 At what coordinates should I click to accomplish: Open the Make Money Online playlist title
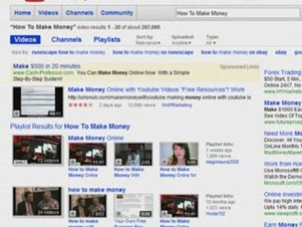click(x=96, y=138)
